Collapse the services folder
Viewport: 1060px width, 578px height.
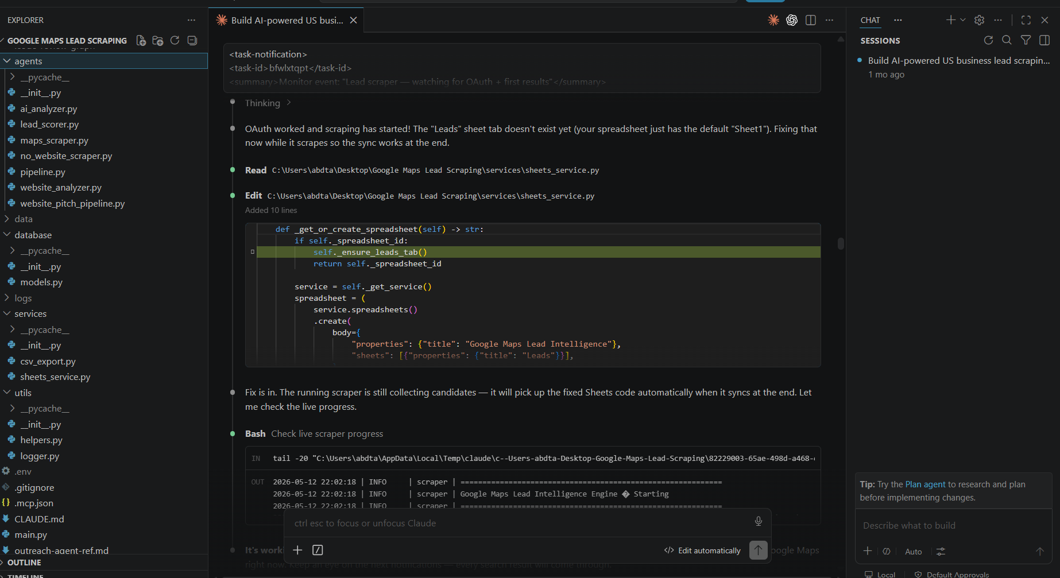point(104,314)
